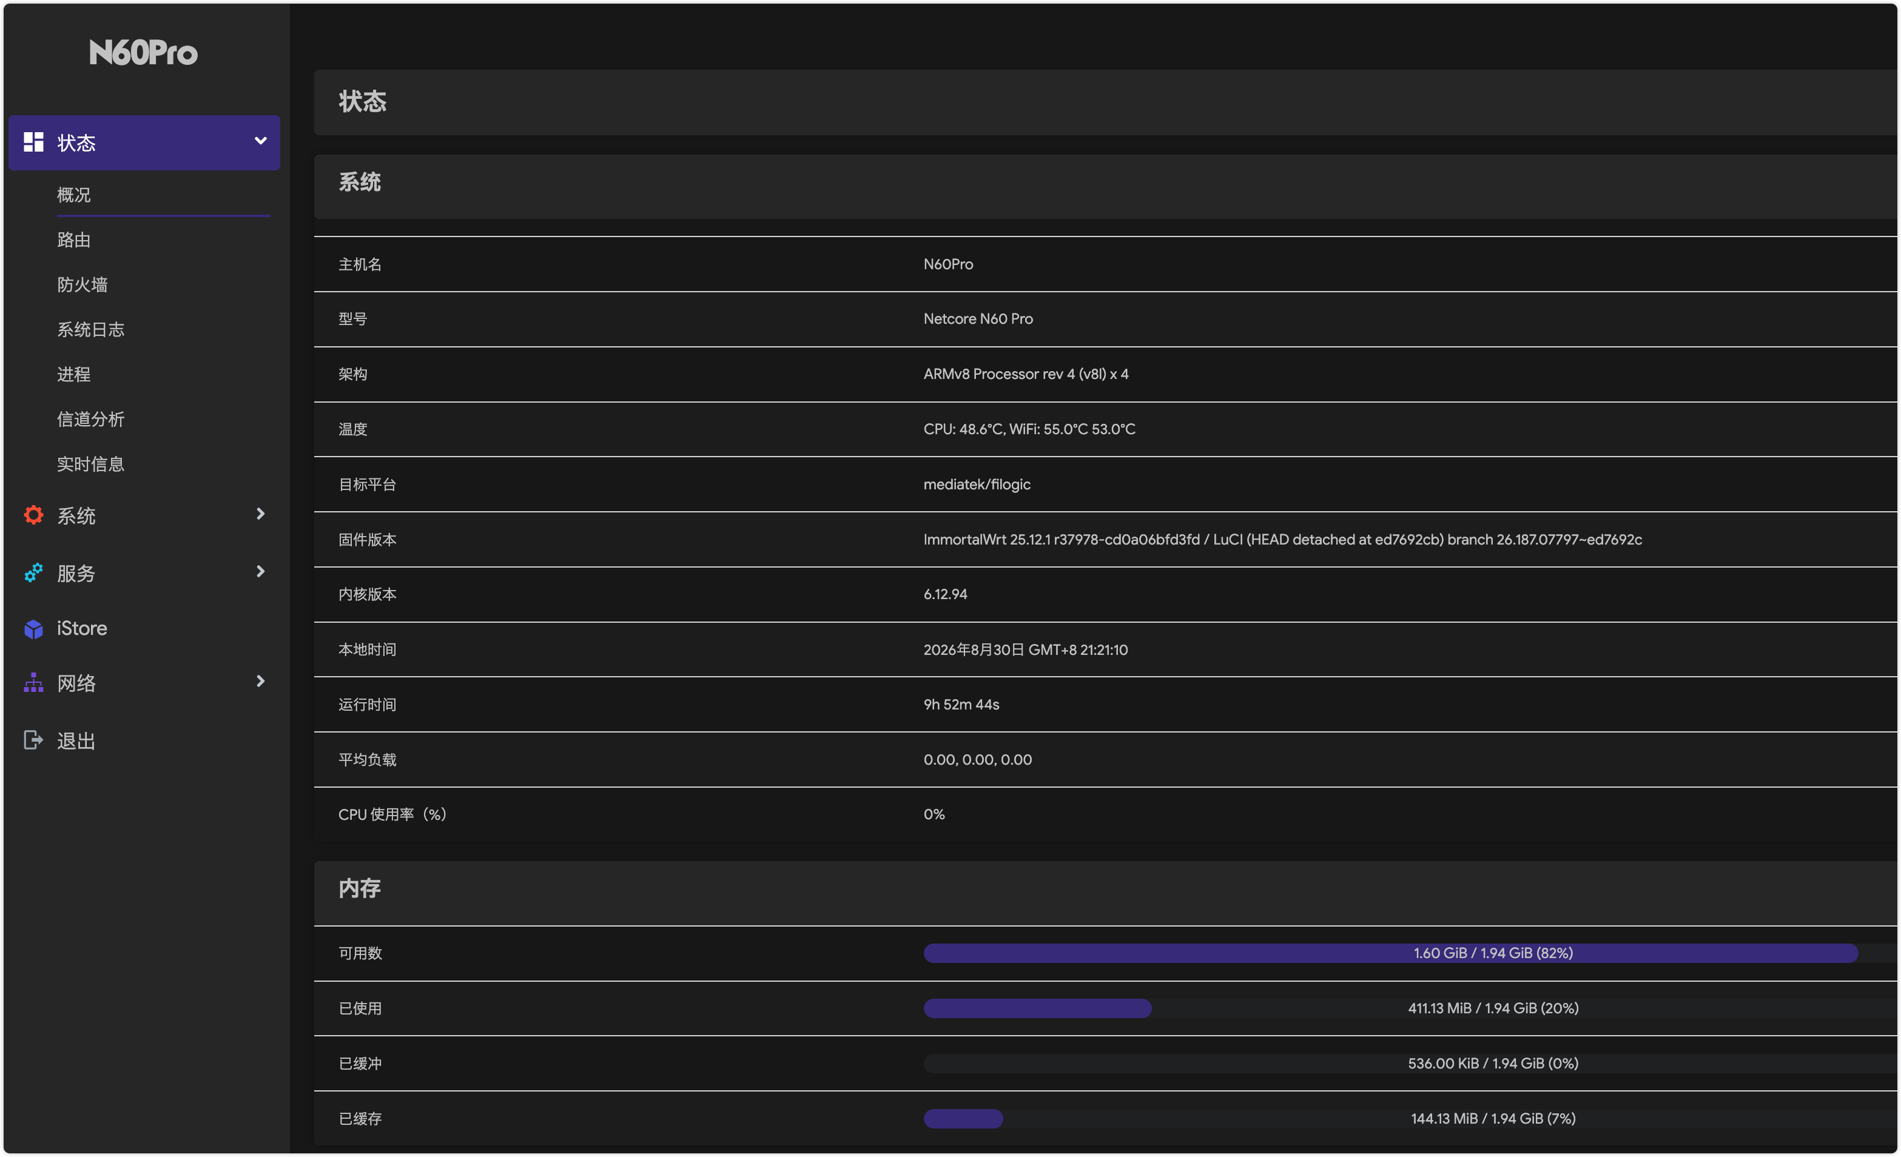Click the uptime value 9h 52m 44s
1901x1157 pixels.
click(x=961, y=704)
